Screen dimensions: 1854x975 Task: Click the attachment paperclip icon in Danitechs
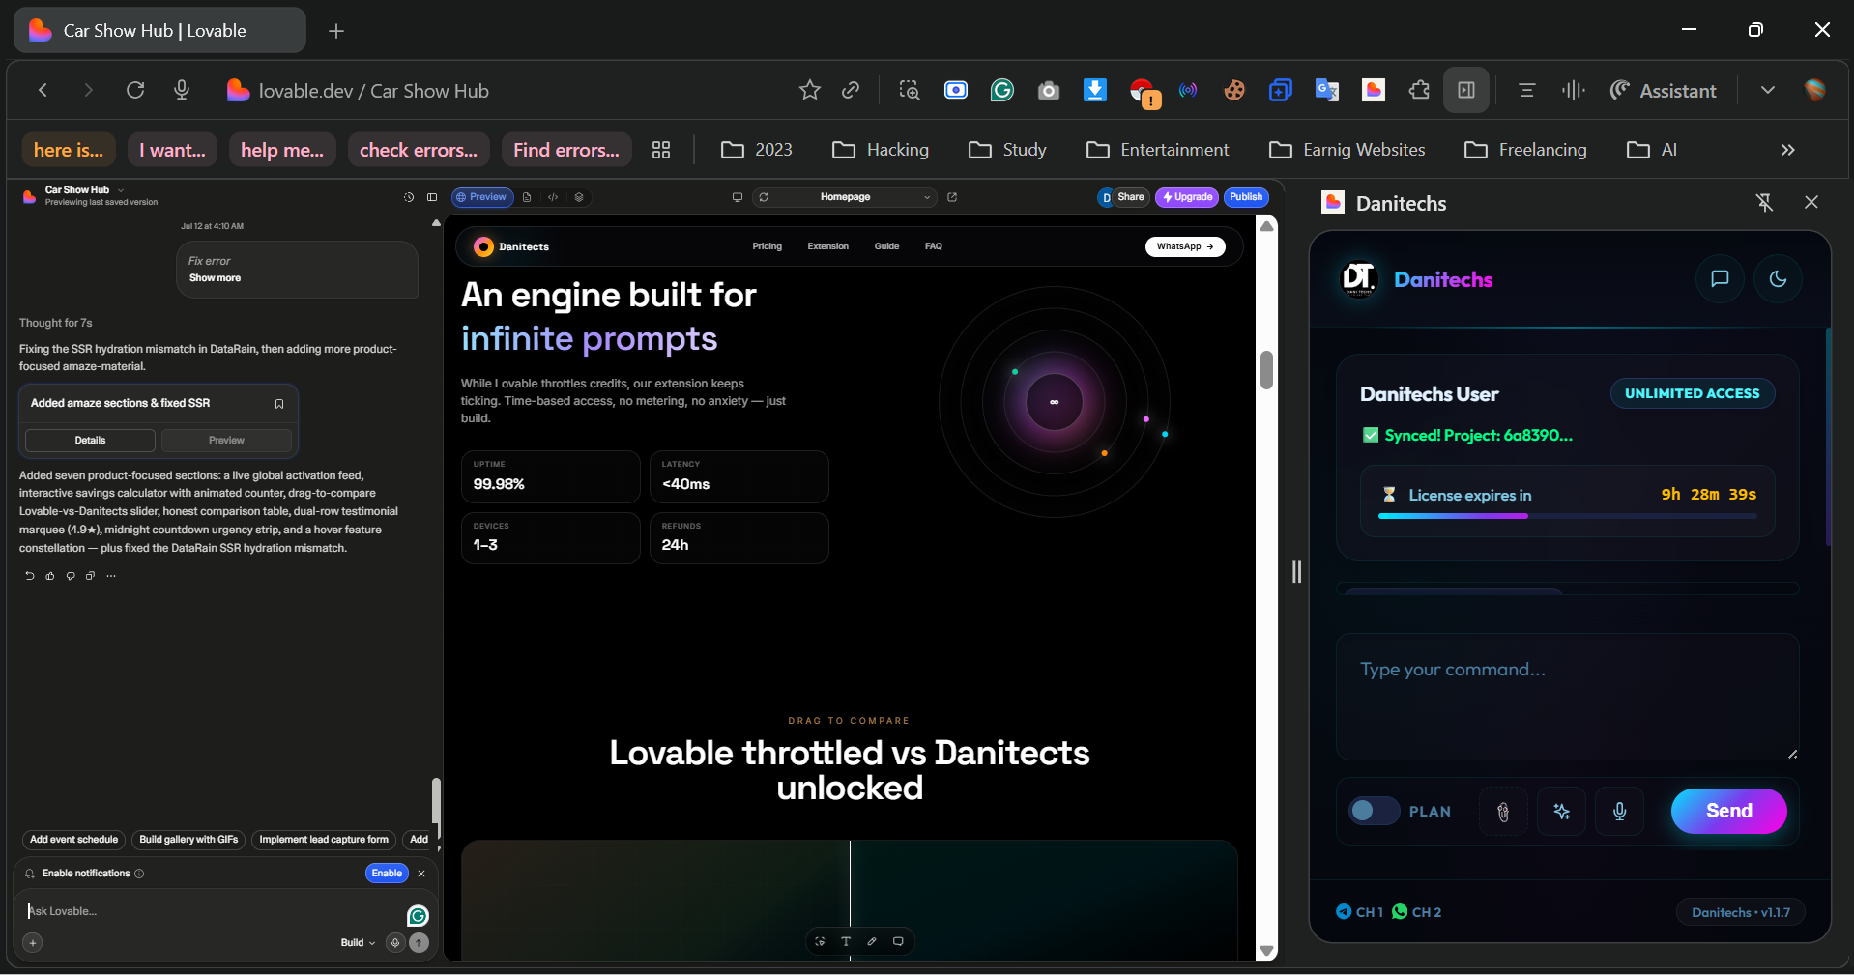pos(1503,812)
